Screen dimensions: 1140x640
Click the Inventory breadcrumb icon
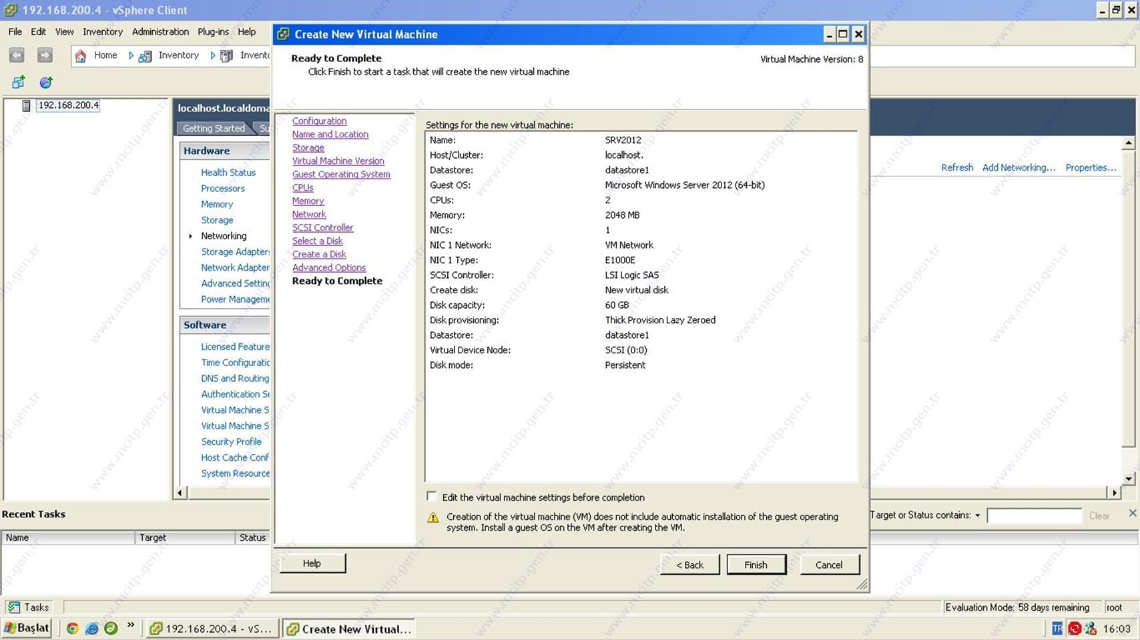pos(145,56)
